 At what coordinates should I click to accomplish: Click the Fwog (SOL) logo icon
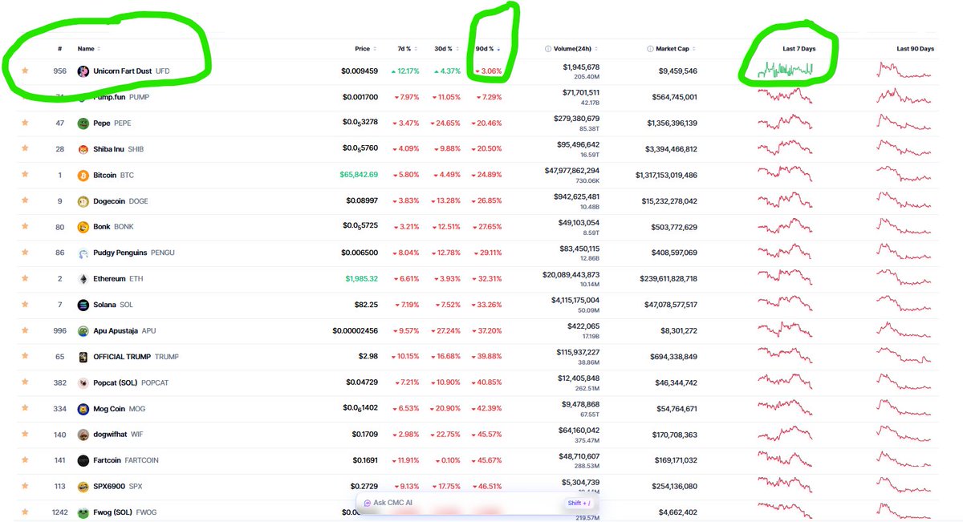coord(83,512)
